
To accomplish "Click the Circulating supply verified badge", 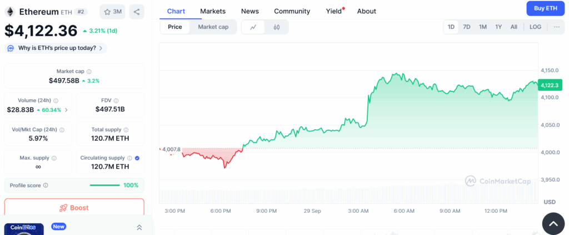I will (x=137, y=158).
